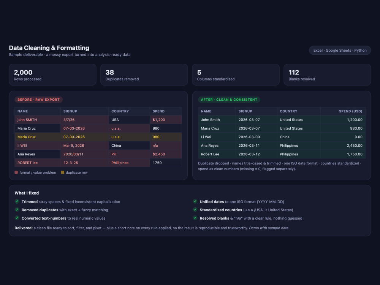Click the Data Cleaning & Formatting title
This screenshot has width=380, height=285.
coord(49,48)
